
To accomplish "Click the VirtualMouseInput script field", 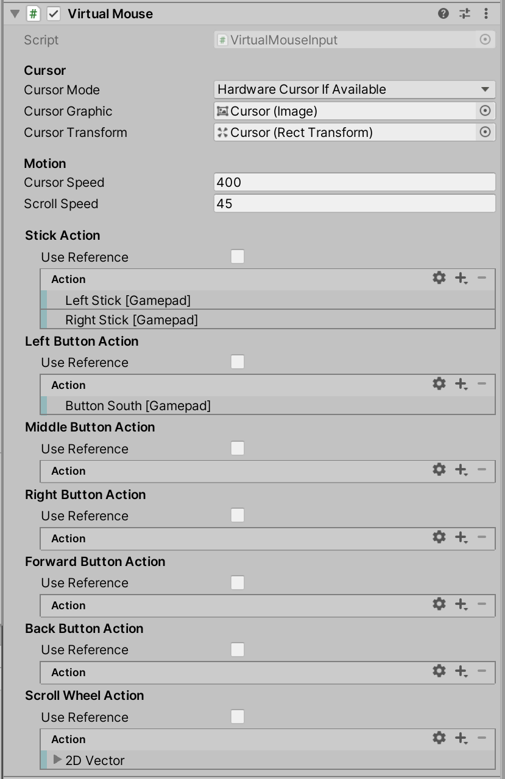I will pyautogui.click(x=353, y=40).
